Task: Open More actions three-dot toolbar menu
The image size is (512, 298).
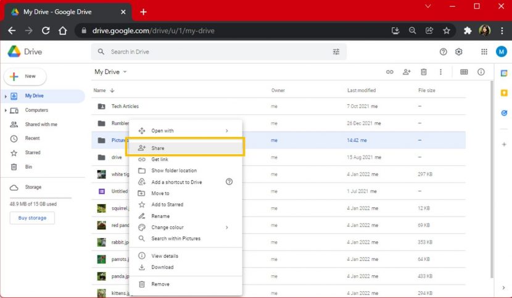Action: (x=440, y=72)
